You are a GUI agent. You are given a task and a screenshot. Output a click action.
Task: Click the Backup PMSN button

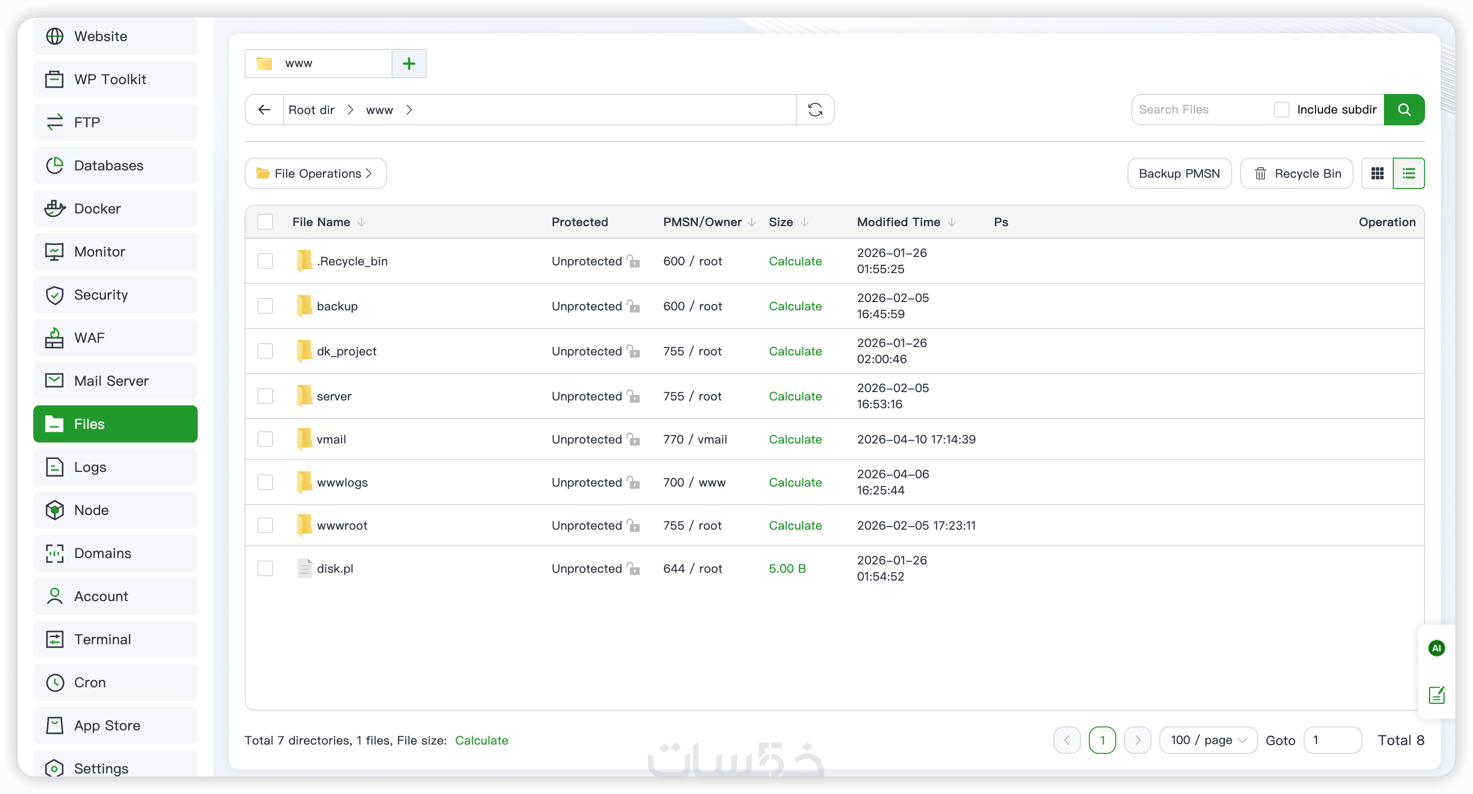1178,173
